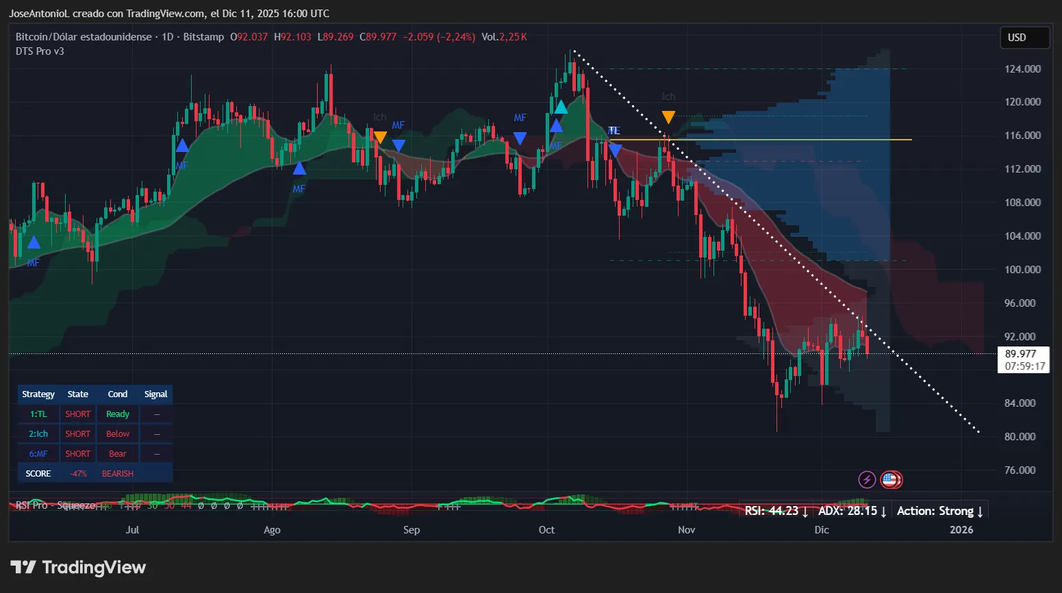Click the TradingView logo at bottom left
This screenshot has height=593, width=1062.
pos(77,567)
